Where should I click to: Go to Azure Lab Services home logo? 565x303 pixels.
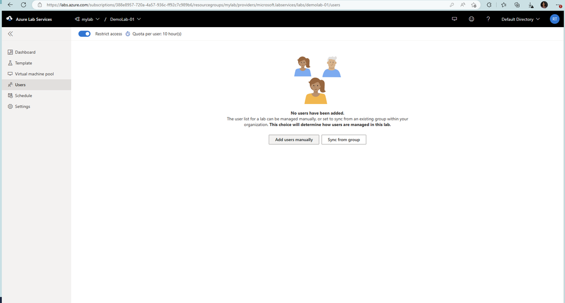(29, 19)
